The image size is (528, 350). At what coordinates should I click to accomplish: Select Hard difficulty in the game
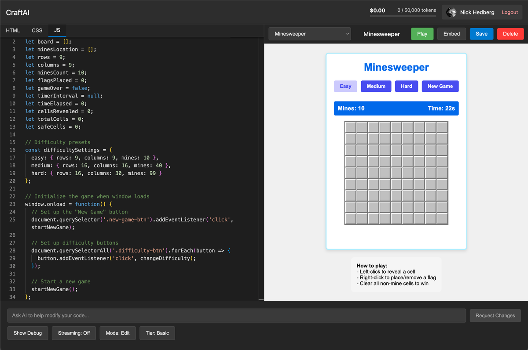(407, 86)
